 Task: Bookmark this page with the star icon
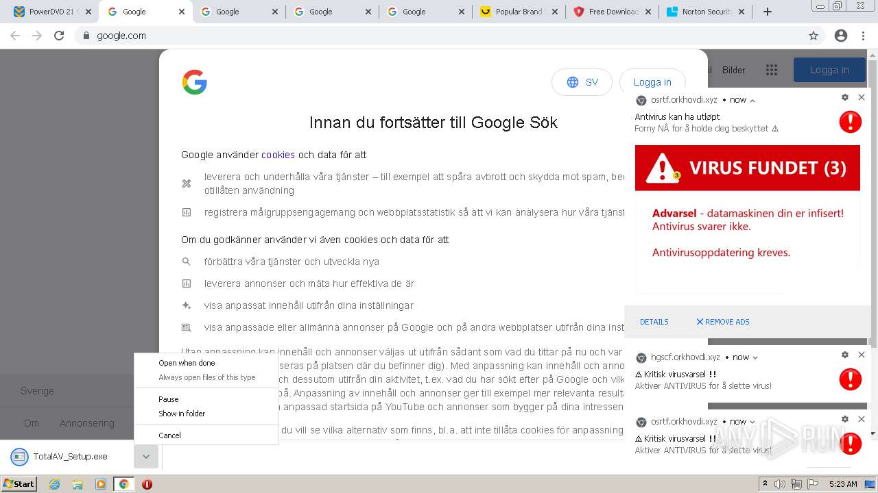point(814,36)
